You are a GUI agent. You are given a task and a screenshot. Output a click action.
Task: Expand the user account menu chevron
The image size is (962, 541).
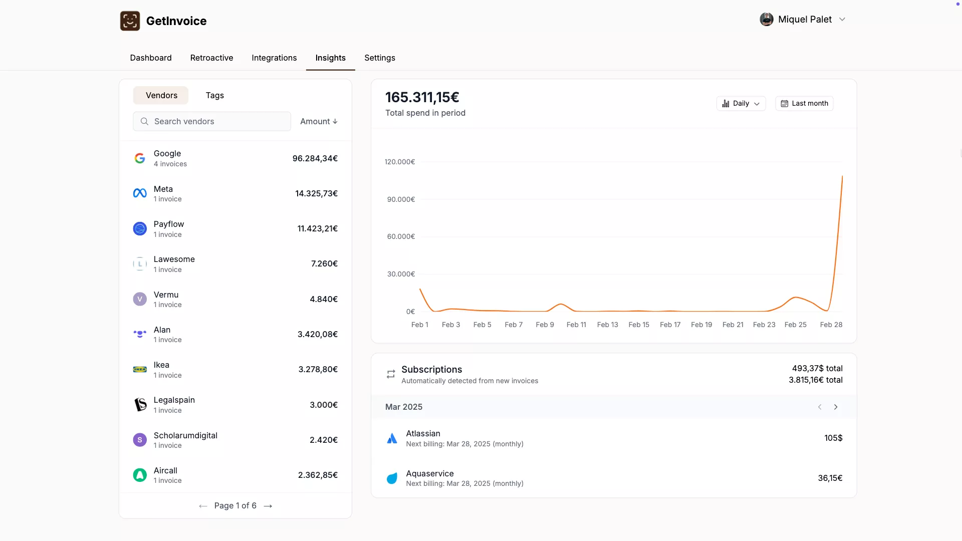(842, 20)
